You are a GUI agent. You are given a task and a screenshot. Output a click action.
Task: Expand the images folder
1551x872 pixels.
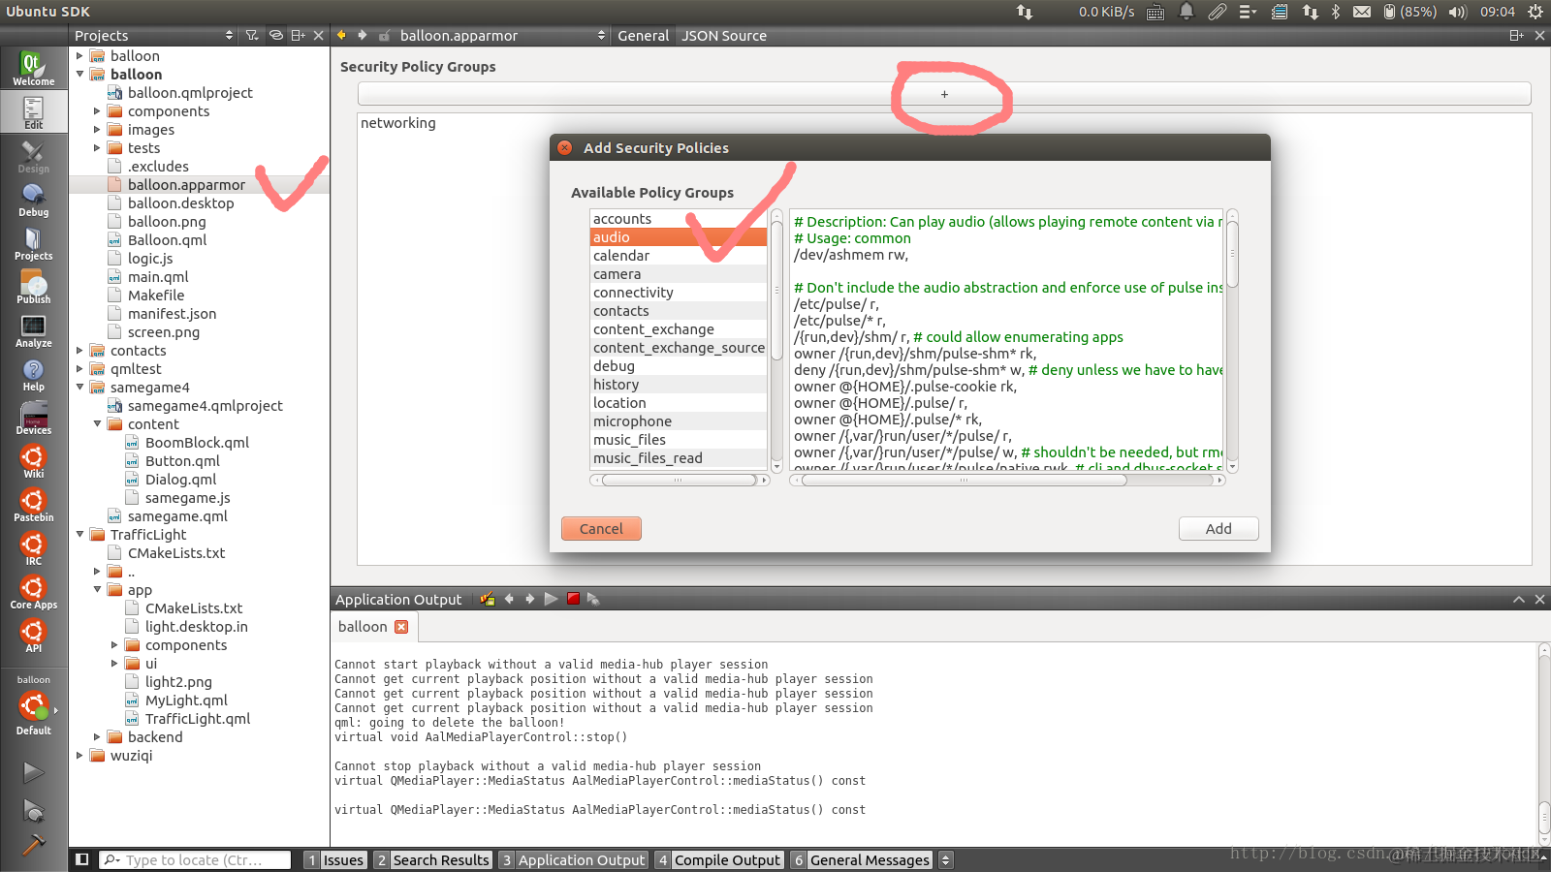[x=97, y=130]
